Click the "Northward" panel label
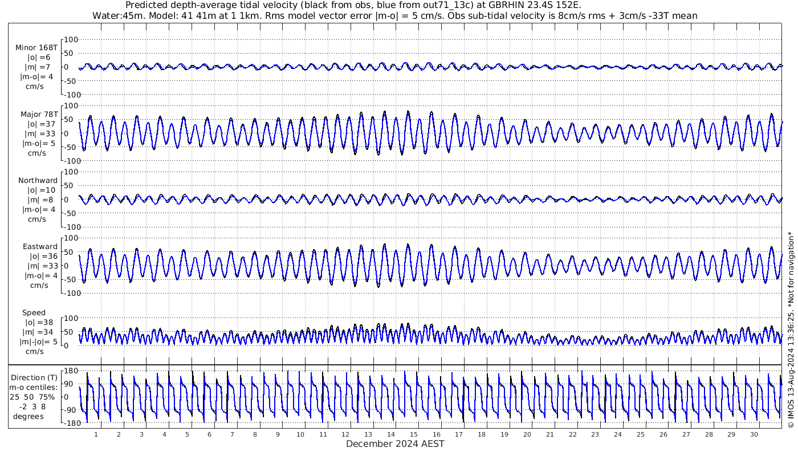Viewport: 798px width, 456px height. 38,181
